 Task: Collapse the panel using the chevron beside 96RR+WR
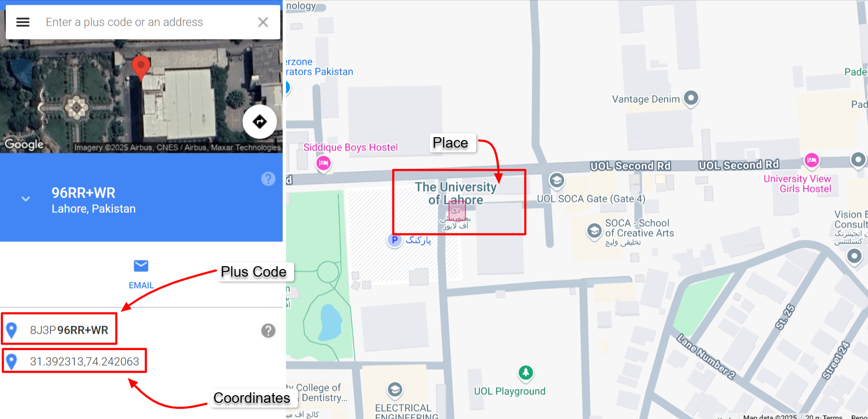26,199
